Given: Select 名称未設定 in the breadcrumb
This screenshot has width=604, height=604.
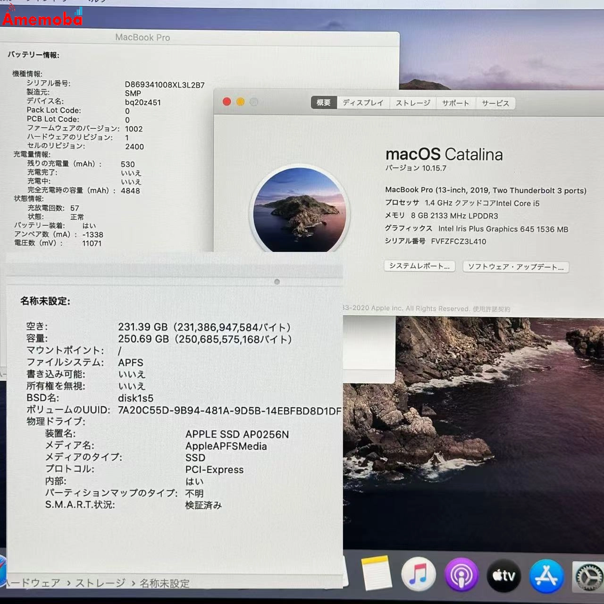Looking at the screenshot, I should (x=164, y=583).
